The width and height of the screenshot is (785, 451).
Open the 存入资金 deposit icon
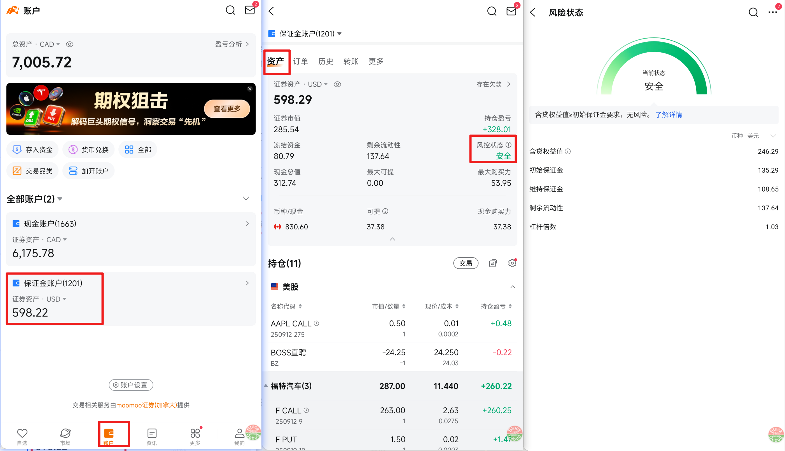point(17,150)
